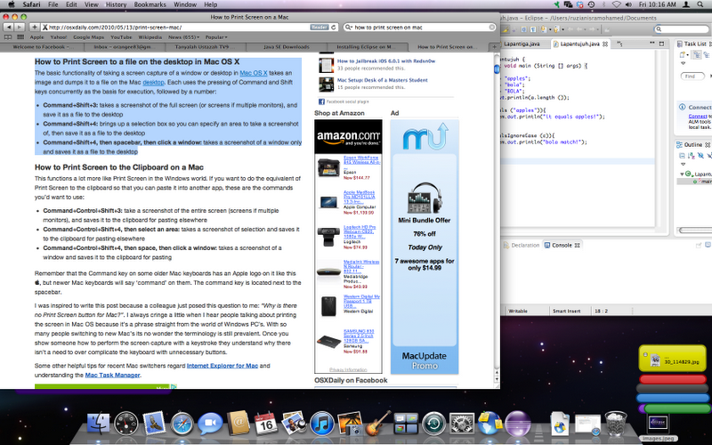Select main method in Eclipse Outline
This screenshot has height=445, width=712.
703,182
